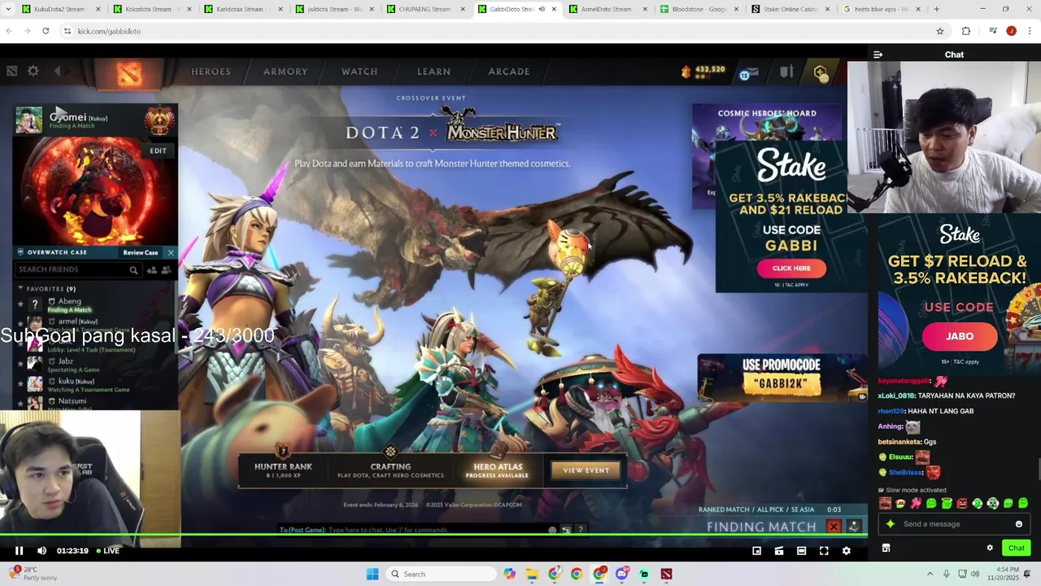This screenshot has height=586, width=1041.
Task: Select friend Jabz in friends list
Action: (65, 361)
